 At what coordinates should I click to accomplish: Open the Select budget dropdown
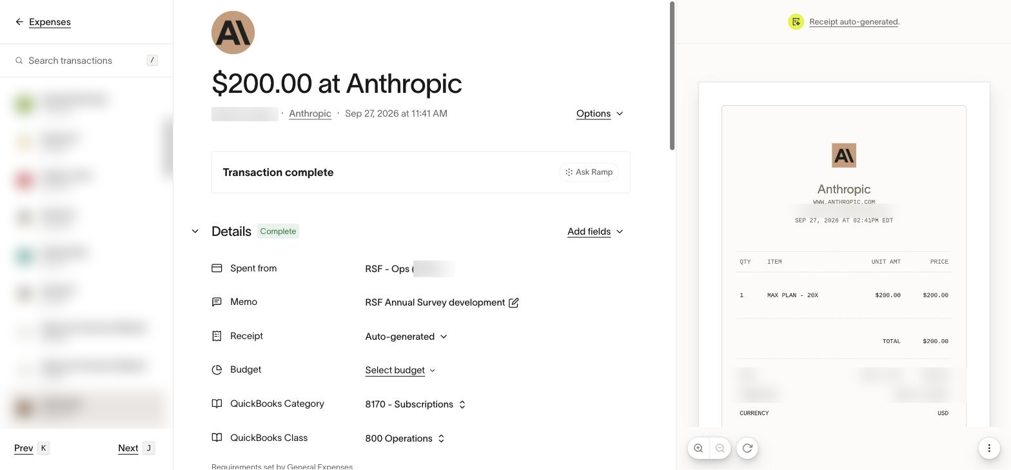pos(400,370)
